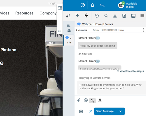Open the calendar schedule icon
The width and height of the screenshot is (146, 116).
tap(133, 16)
